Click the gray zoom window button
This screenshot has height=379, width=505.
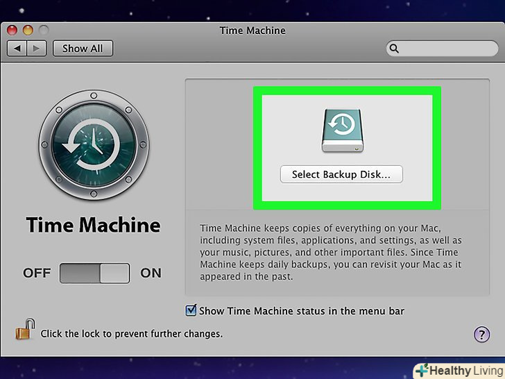click(x=43, y=31)
